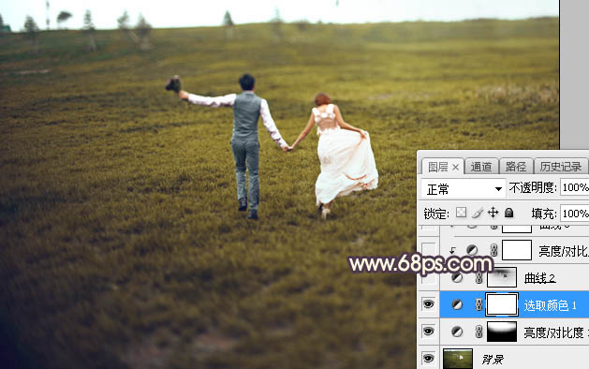Select the bottom 亮度/对比度 1 layer name
The width and height of the screenshot is (589, 369).
(x=556, y=332)
